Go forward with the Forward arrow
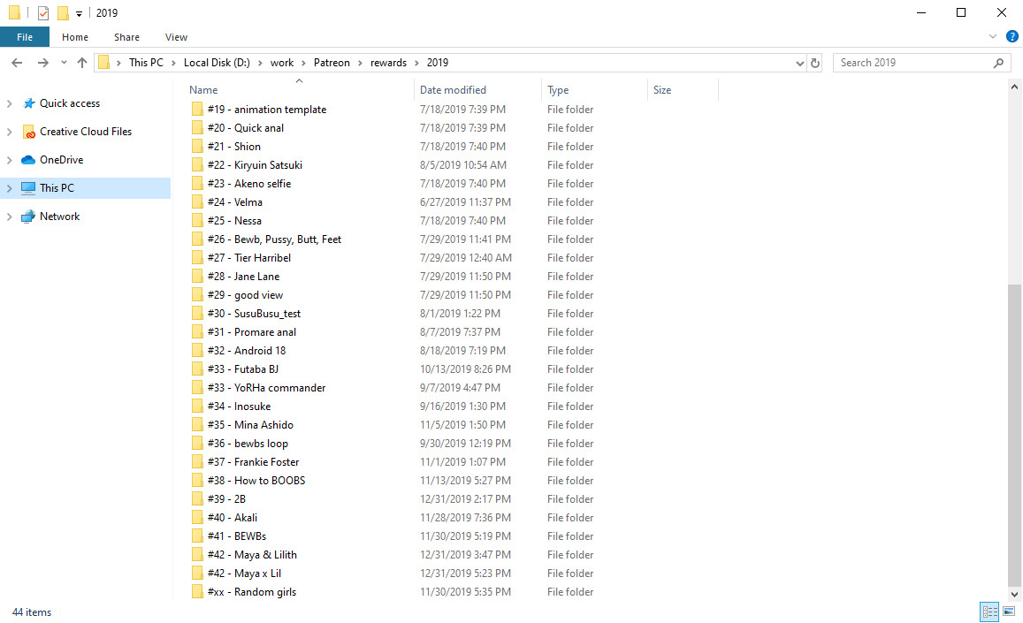Viewport: 1023px width, 623px height. click(x=42, y=63)
